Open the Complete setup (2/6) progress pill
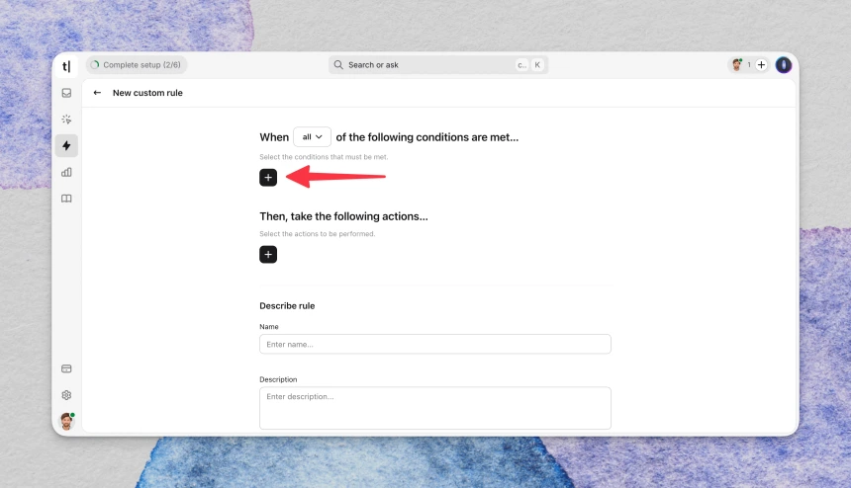Viewport: 851px width, 488px height. point(137,65)
